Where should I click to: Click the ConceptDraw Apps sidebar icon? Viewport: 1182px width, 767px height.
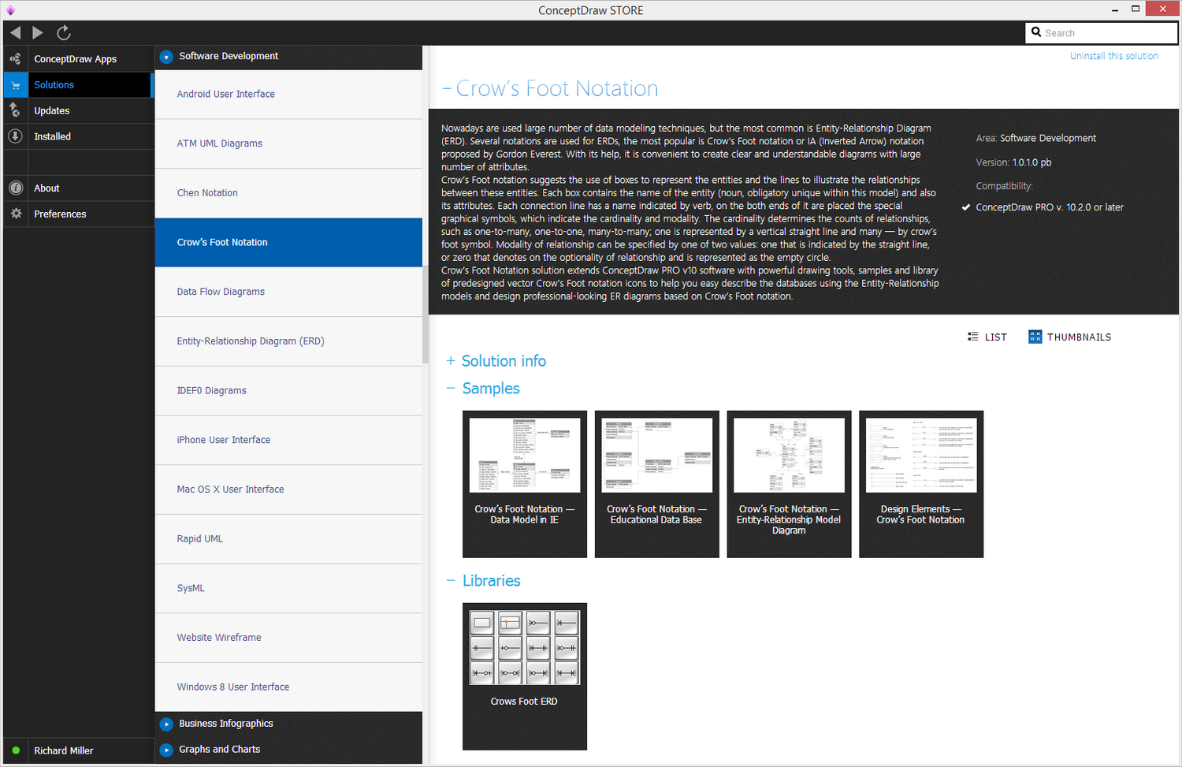[15, 58]
